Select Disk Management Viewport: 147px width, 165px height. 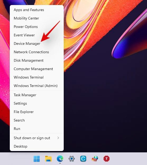(37, 60)
